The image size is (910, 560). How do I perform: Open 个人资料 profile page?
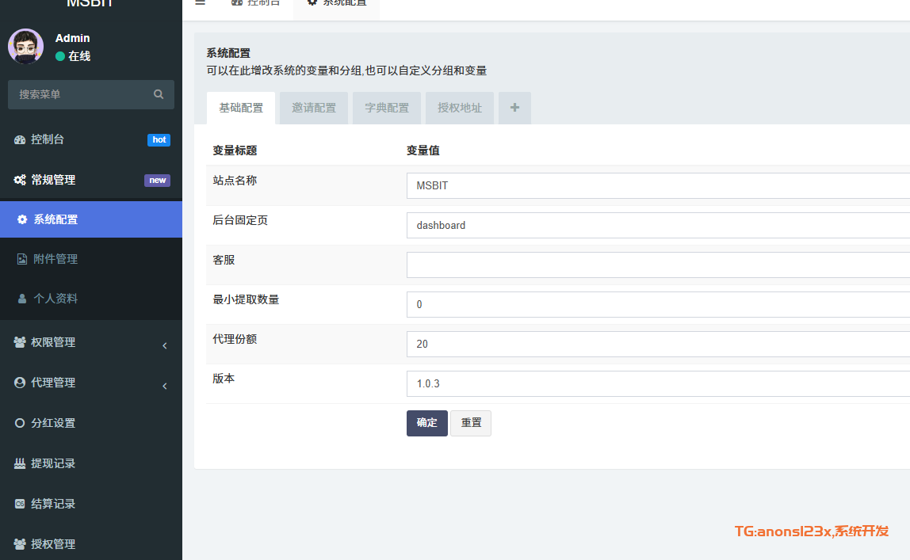[x=55, y=299]
